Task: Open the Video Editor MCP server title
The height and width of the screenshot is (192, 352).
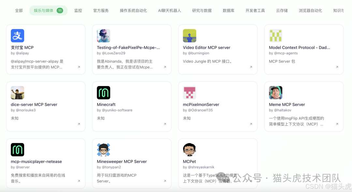Action: click(207, 47)
